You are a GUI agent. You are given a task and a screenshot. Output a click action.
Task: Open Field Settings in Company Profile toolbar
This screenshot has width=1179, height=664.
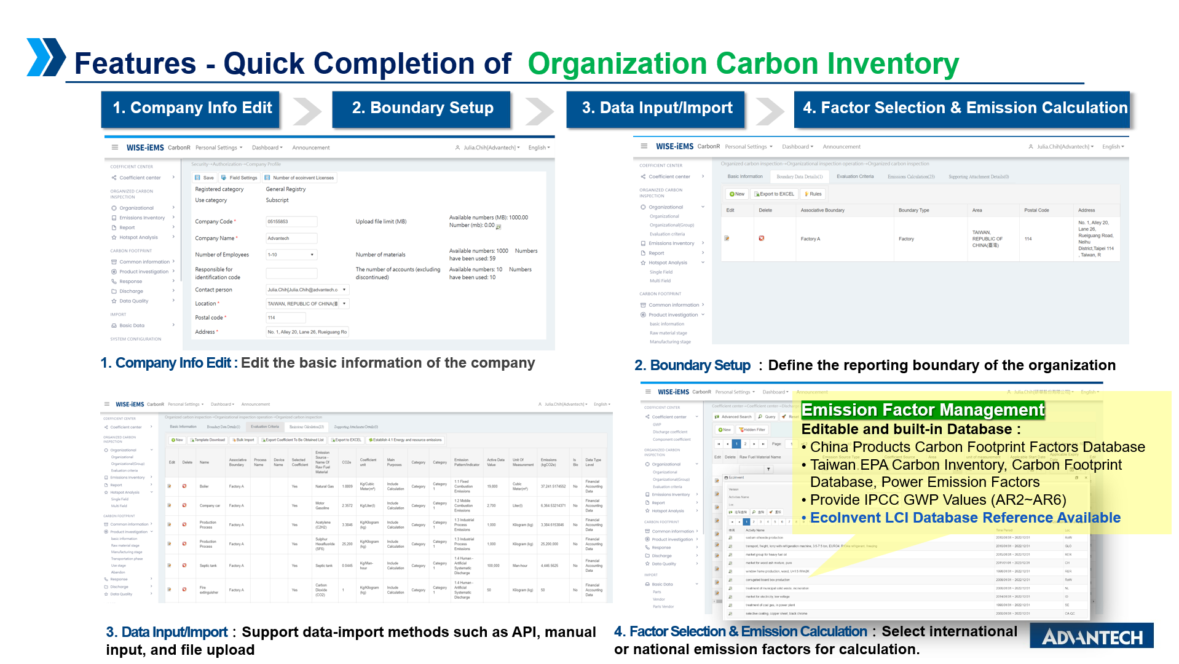pos(239,178)
